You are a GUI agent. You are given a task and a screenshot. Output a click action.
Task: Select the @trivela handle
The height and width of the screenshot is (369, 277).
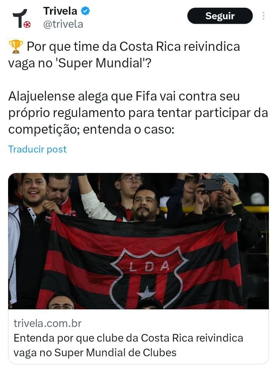tap(63, 24)
